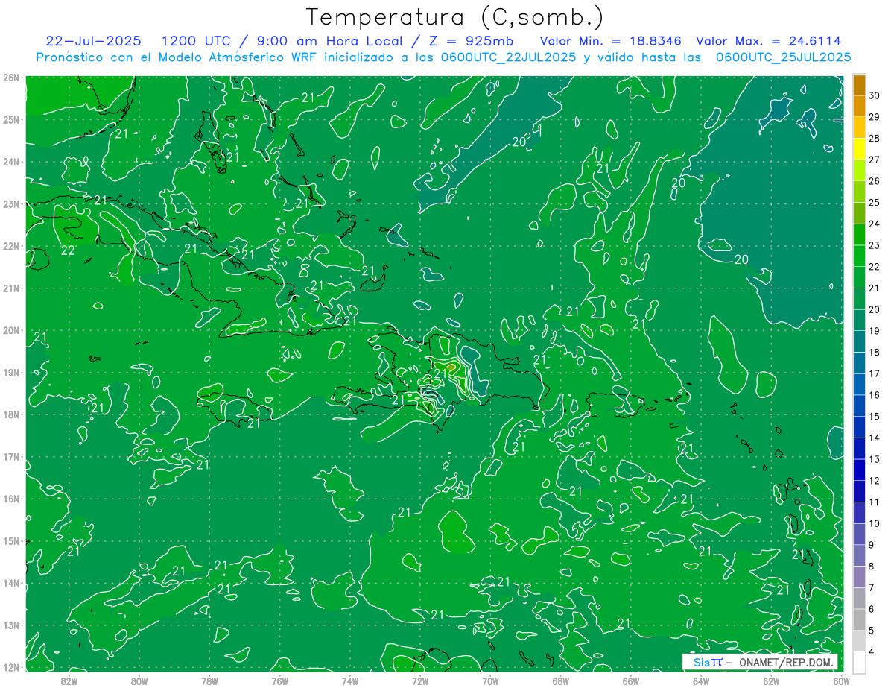894x691 pixels.
Task: Select initialization time '0600UTC_22JUL2025'
Action: point(509,57)
